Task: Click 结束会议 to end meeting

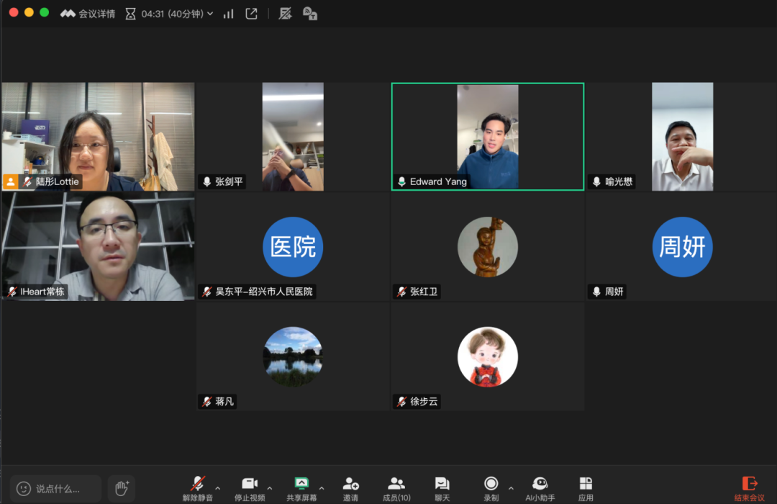Action: click(749, 487)
